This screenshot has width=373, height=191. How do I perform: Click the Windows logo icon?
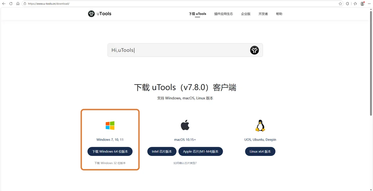[110, 125]
